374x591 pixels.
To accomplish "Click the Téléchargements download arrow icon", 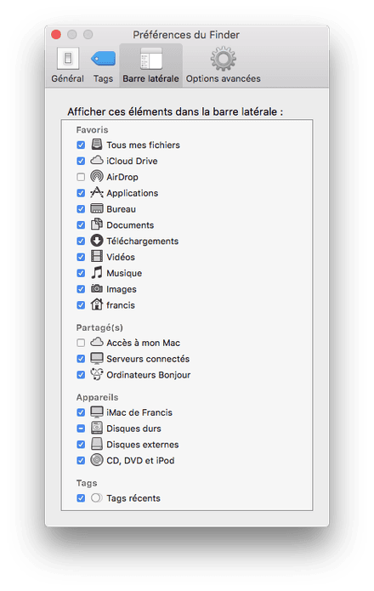I will pos(97,241).
